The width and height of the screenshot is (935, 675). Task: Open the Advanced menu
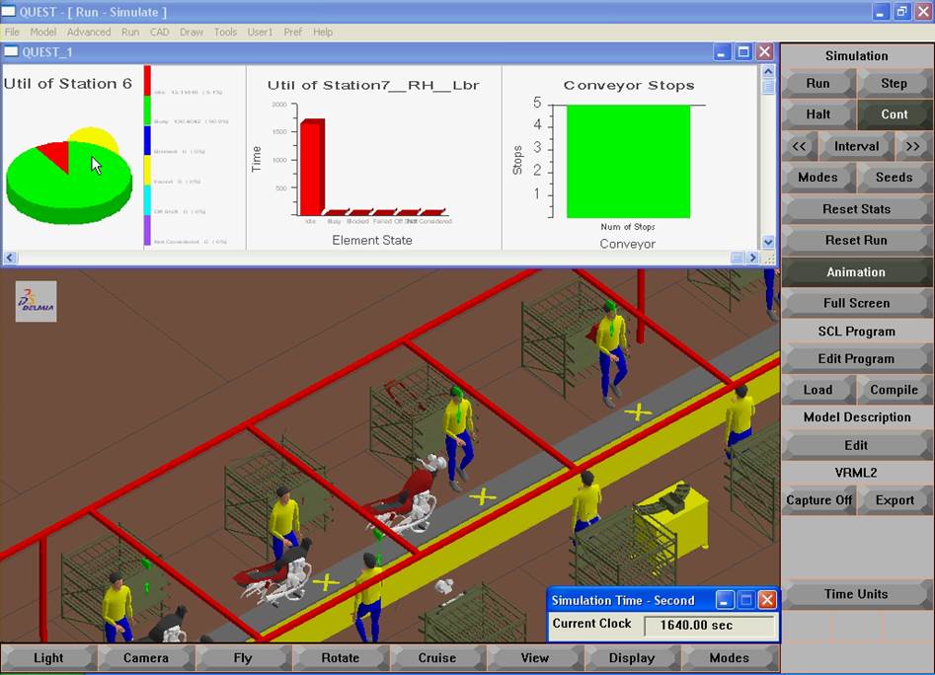coord(89,33)
